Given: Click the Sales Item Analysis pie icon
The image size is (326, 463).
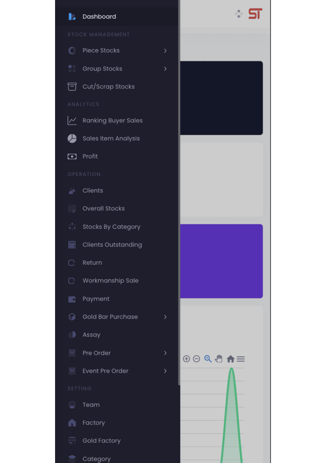Looking at the screenshot, I should tap(72, 139).
